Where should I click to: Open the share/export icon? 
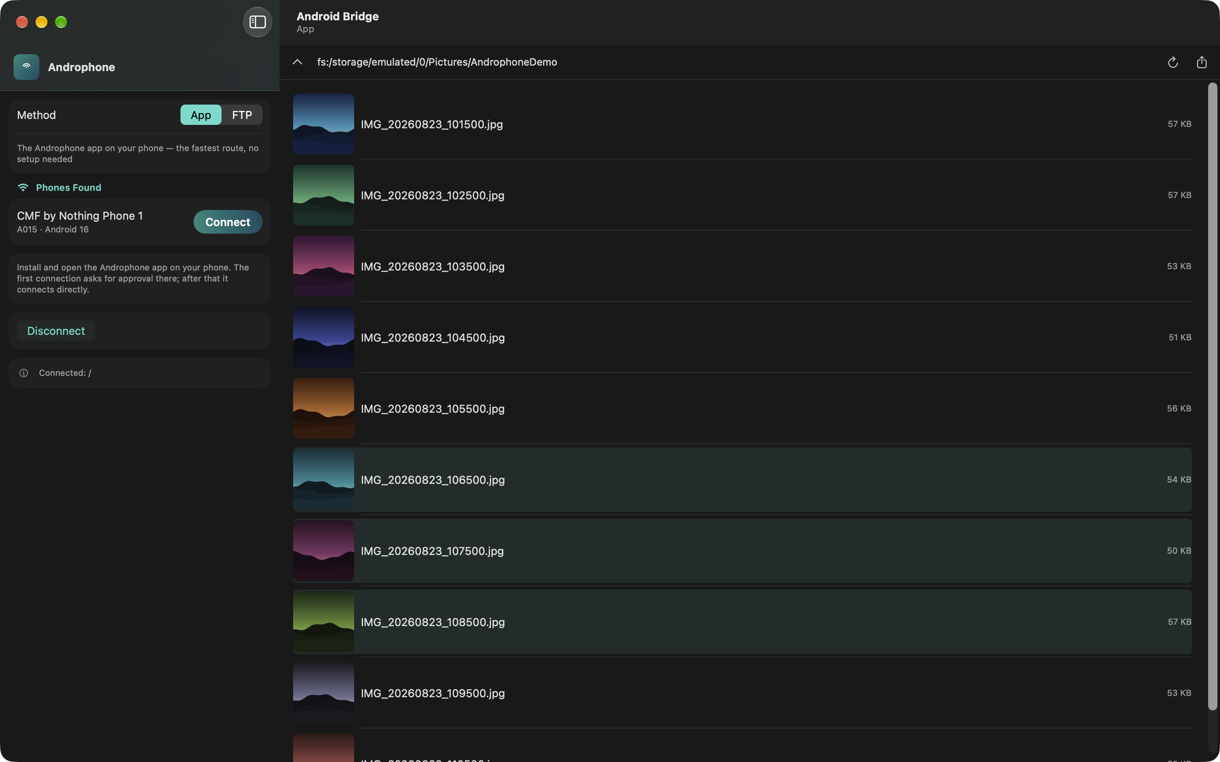click(1202, 62)
